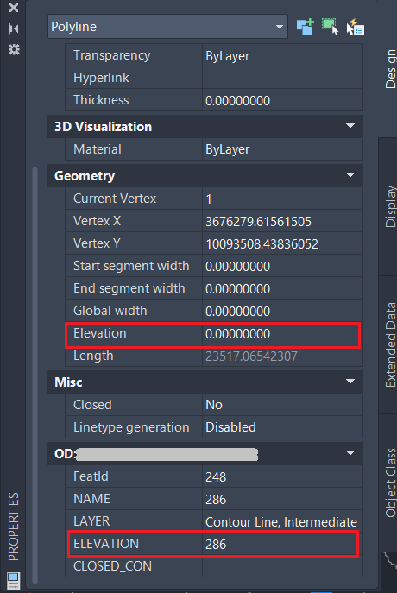This screenshot has width=397, height=593.
Task: Select the FeatId value 248
Action: pyautogui.click(x=282, y=476)
